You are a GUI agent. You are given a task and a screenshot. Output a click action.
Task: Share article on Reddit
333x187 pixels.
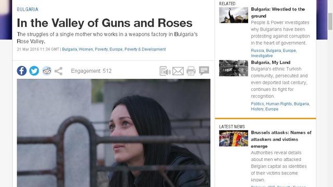point(47,71)
